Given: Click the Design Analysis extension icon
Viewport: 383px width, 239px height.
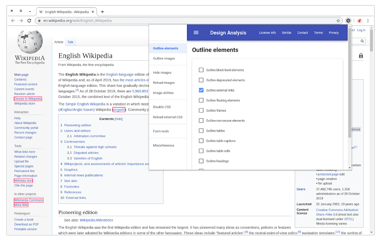Looking at the screenshot, I should (x=348, y=21).
